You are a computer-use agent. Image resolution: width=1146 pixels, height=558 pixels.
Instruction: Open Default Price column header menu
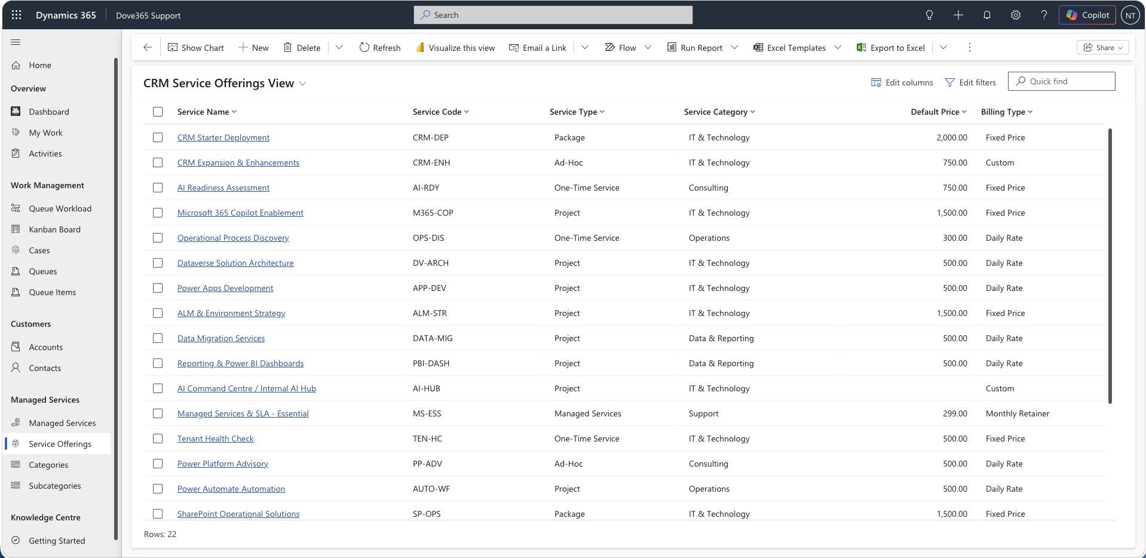point(939,112)
